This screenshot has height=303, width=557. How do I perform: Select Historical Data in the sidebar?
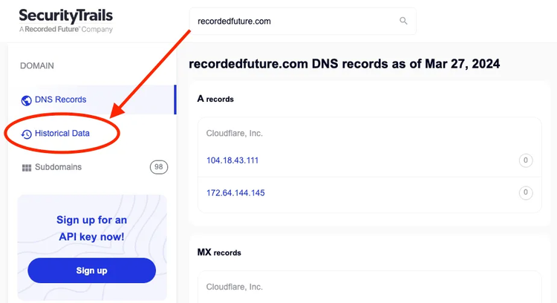tap(62, 133)
